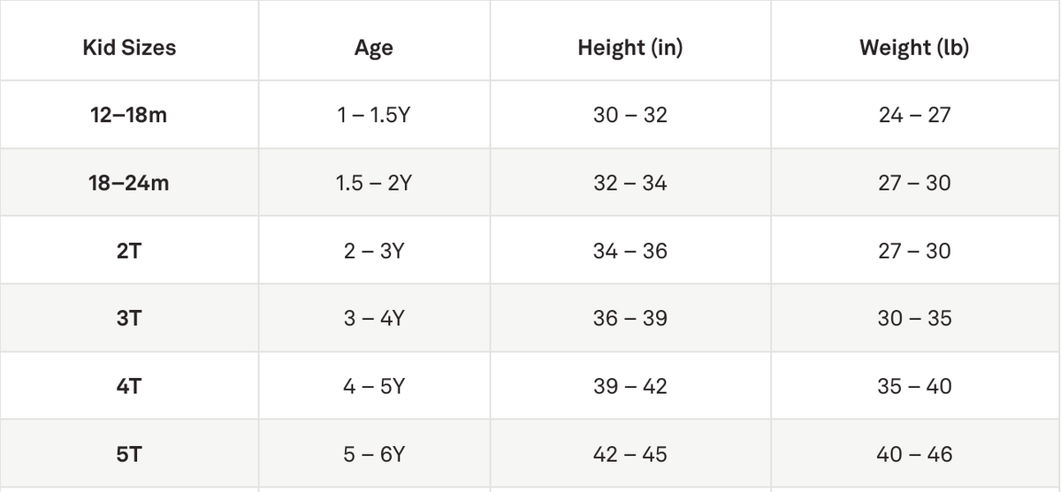Select the 3T size label
This screenshot has width=1061, height=492.
(129, 318)
